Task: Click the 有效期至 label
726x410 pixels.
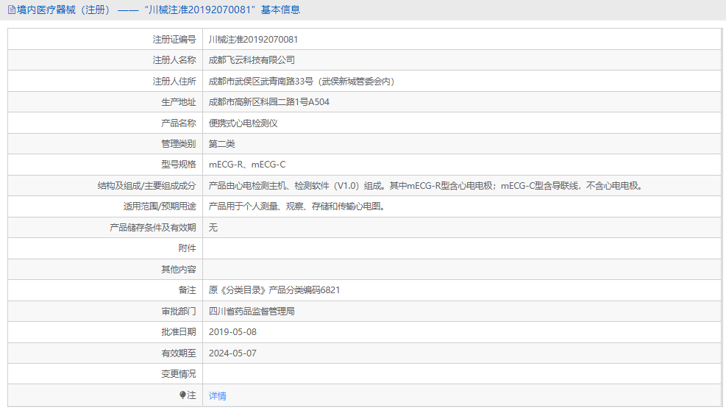Action: 178,353
